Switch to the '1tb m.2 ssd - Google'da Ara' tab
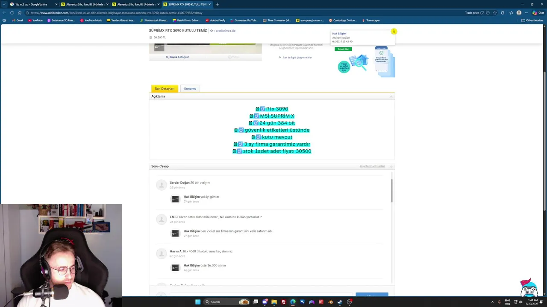This screenshot has height=307, width=547. [34, 4]
